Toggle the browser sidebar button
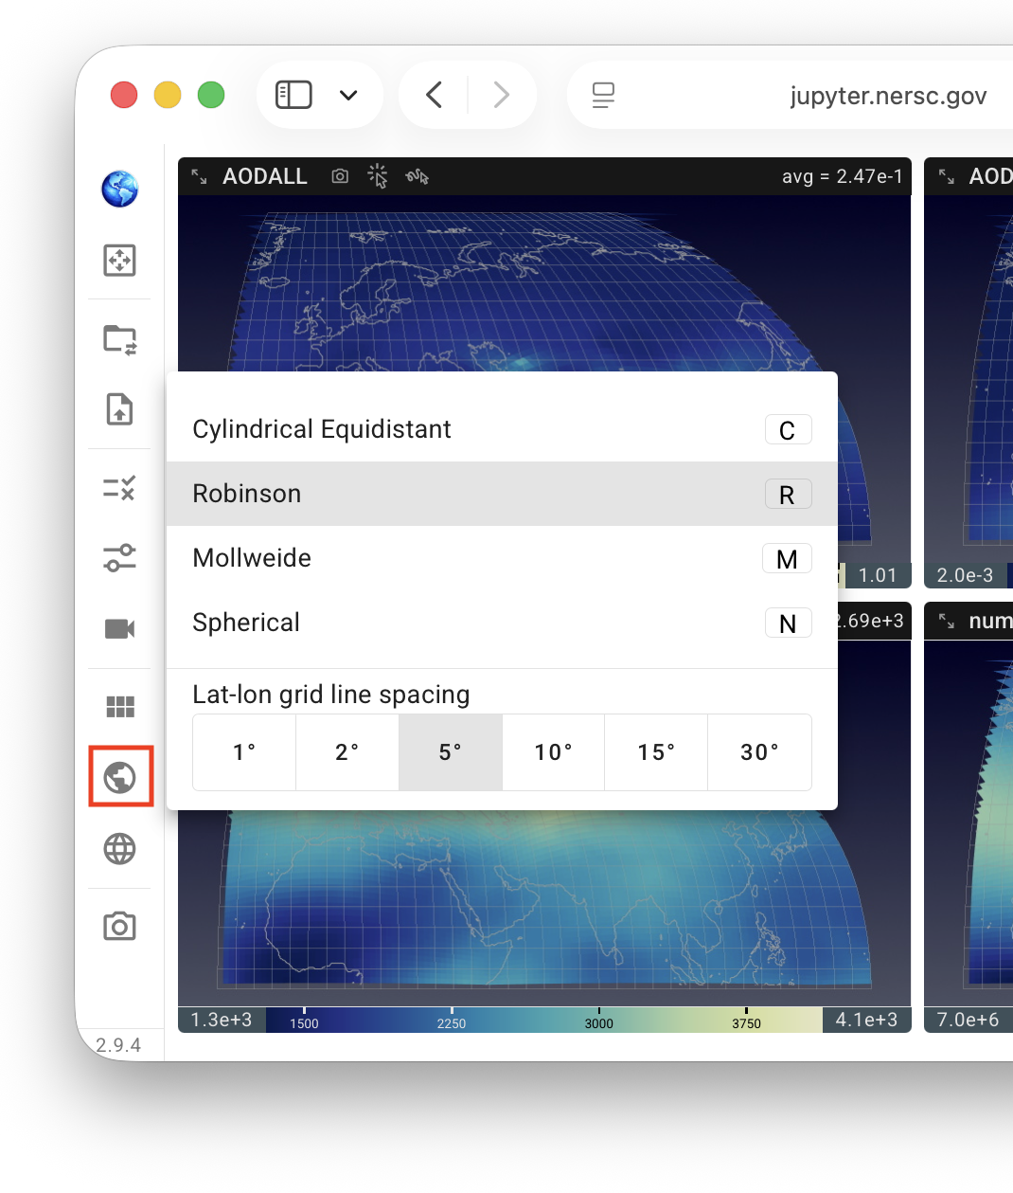Screen dimensions: 1013x1193 (293, 95)
